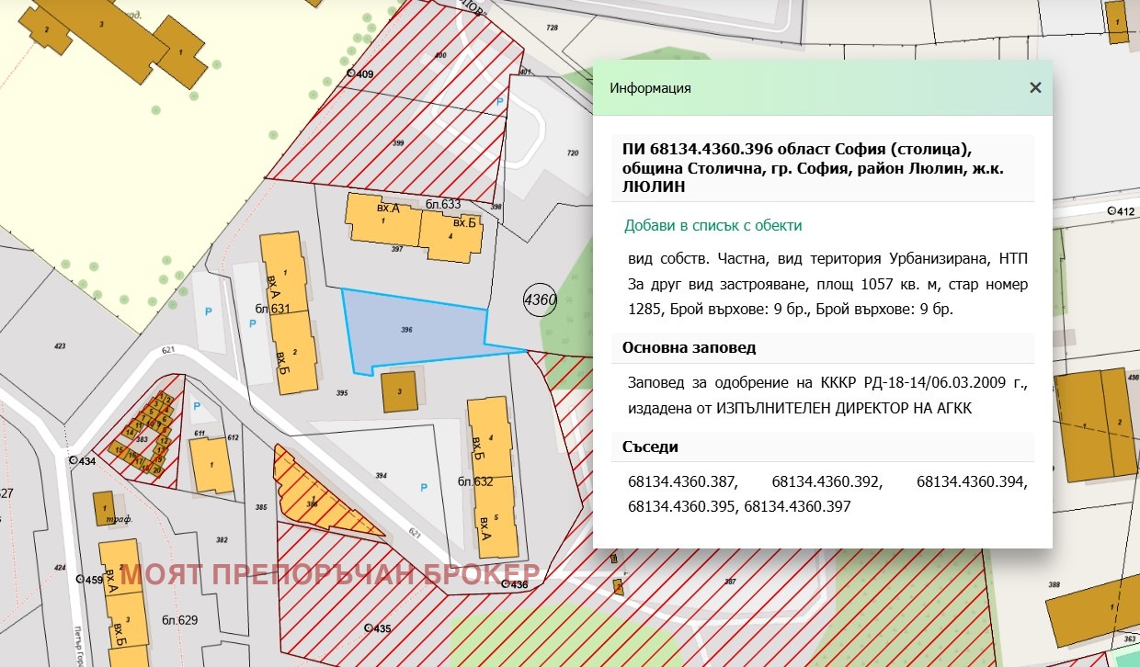Image resolution: width=1140 pixels, height=667 pixels.
Task: Select building бл.633 on the map
Action: pyautogui.click(x=441, y=204)
